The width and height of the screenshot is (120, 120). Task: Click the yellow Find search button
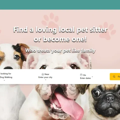[x=115, y=76]
